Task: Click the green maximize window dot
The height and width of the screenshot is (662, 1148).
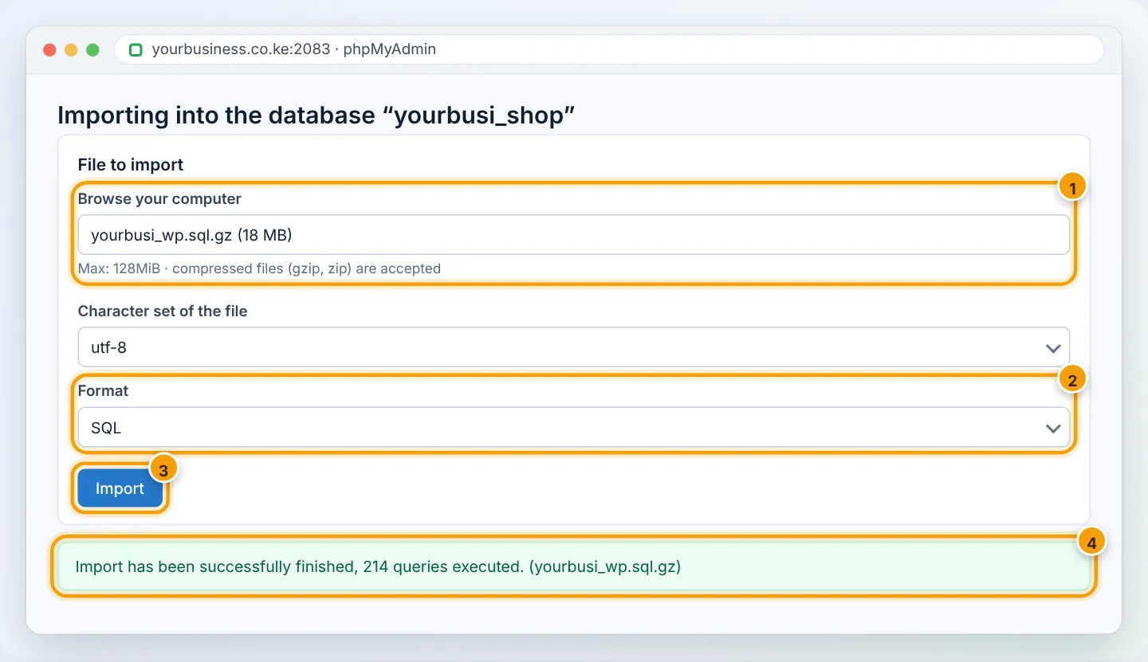Action: click(92, 49)
